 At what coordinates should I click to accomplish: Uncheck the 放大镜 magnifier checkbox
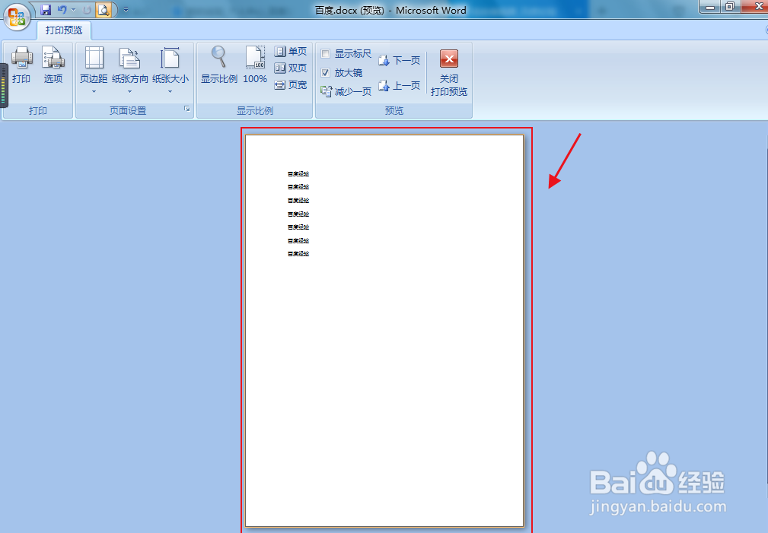pyautogui.click(x=325, y=73)
